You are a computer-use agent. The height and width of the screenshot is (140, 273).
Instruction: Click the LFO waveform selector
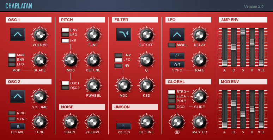point(177,34)
